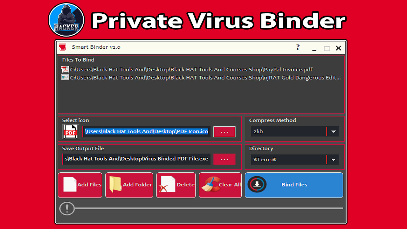Click the Delete button
The height and width of the screenshot is (229, 407).
[x=176, y=185]
